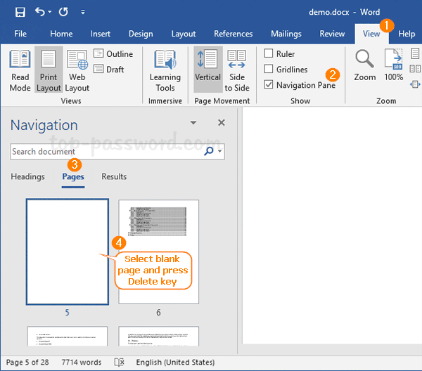The image size is (422, 371).
Task: Open search options dropdown next to magnifier
Action: (x=220, y=151)
